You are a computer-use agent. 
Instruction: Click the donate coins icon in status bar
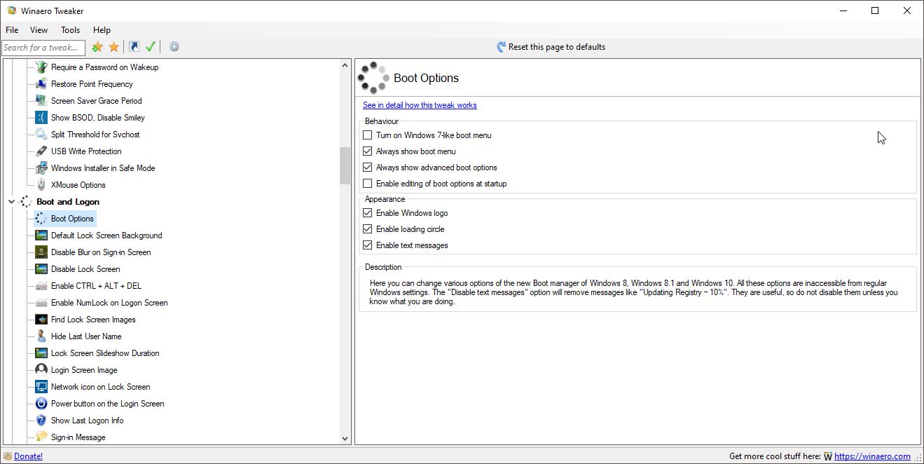click(x=8, y=456)
